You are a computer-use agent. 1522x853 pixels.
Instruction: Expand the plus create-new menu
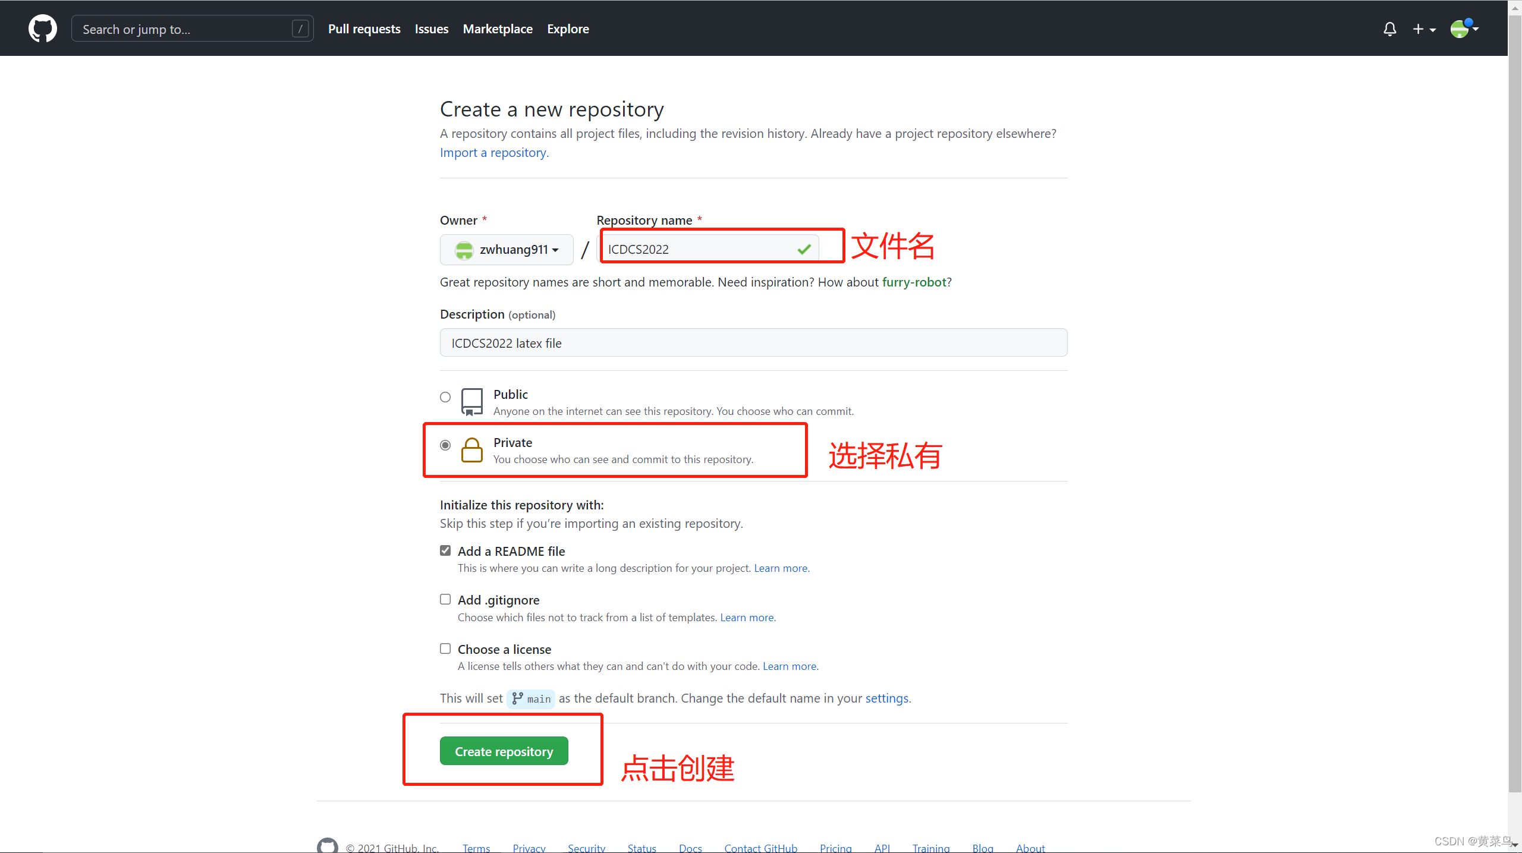coord(1424,29)
